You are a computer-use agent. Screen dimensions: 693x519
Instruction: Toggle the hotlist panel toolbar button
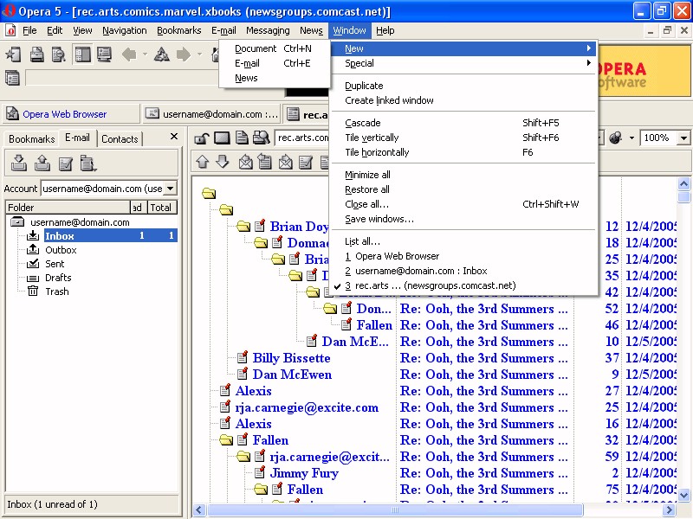point(82,54)
